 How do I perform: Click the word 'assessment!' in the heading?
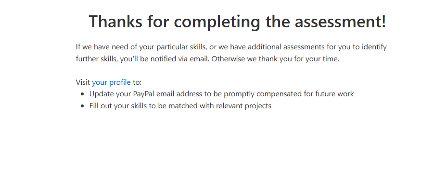pos(340,21)
